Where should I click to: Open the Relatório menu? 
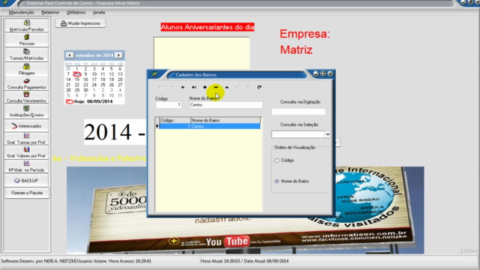tap(50, 13)
